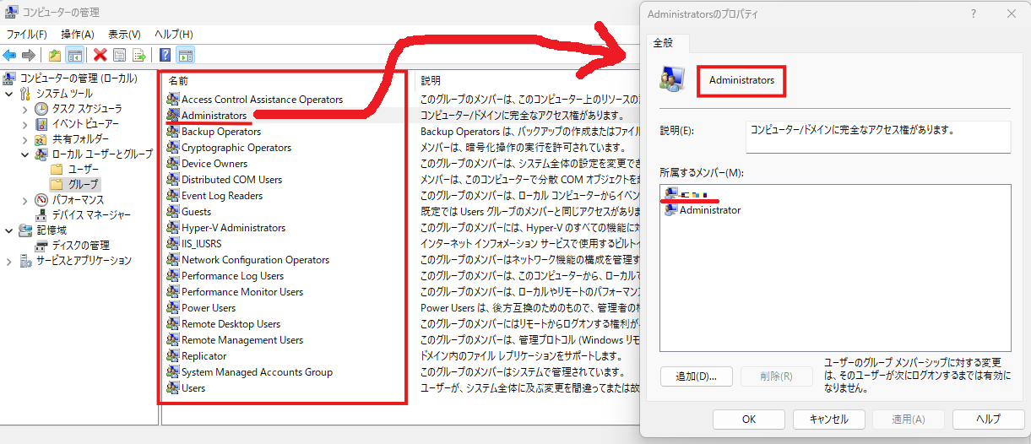Click the Users group icon
1031x444 pixels.
tap(173, 387)
